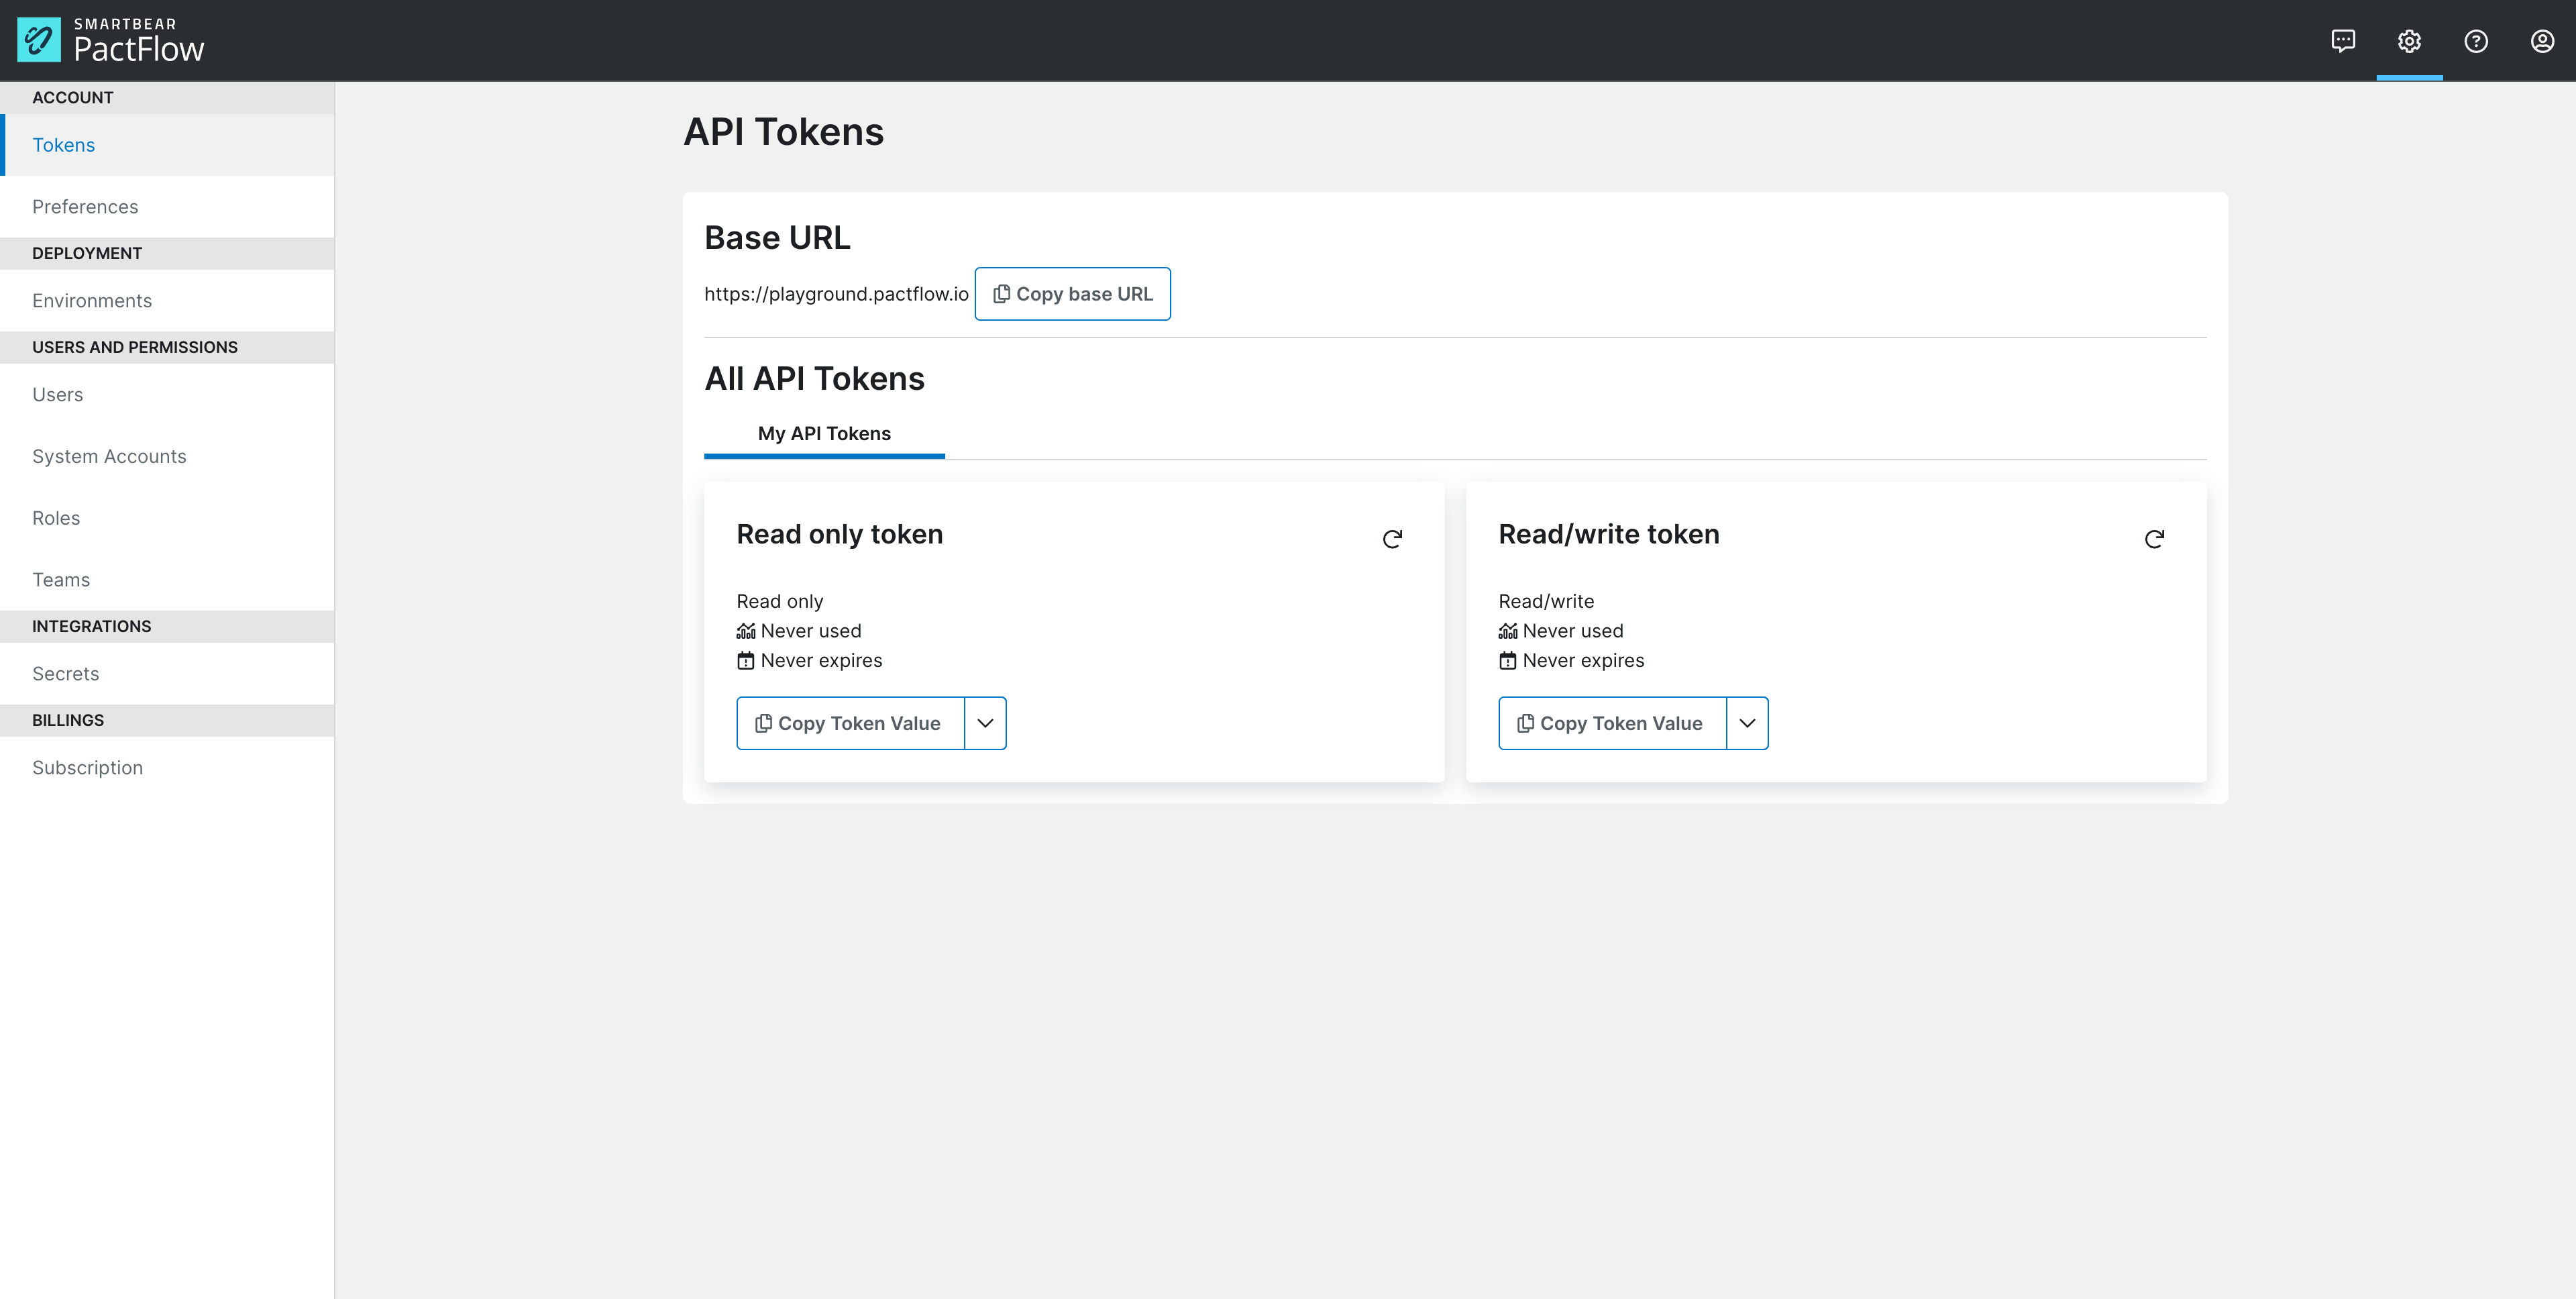Image resolution: width=2576 pixels, height=1299 pixels.
Task: Click the PactFlow logo icon
Action: pos(39,40)
